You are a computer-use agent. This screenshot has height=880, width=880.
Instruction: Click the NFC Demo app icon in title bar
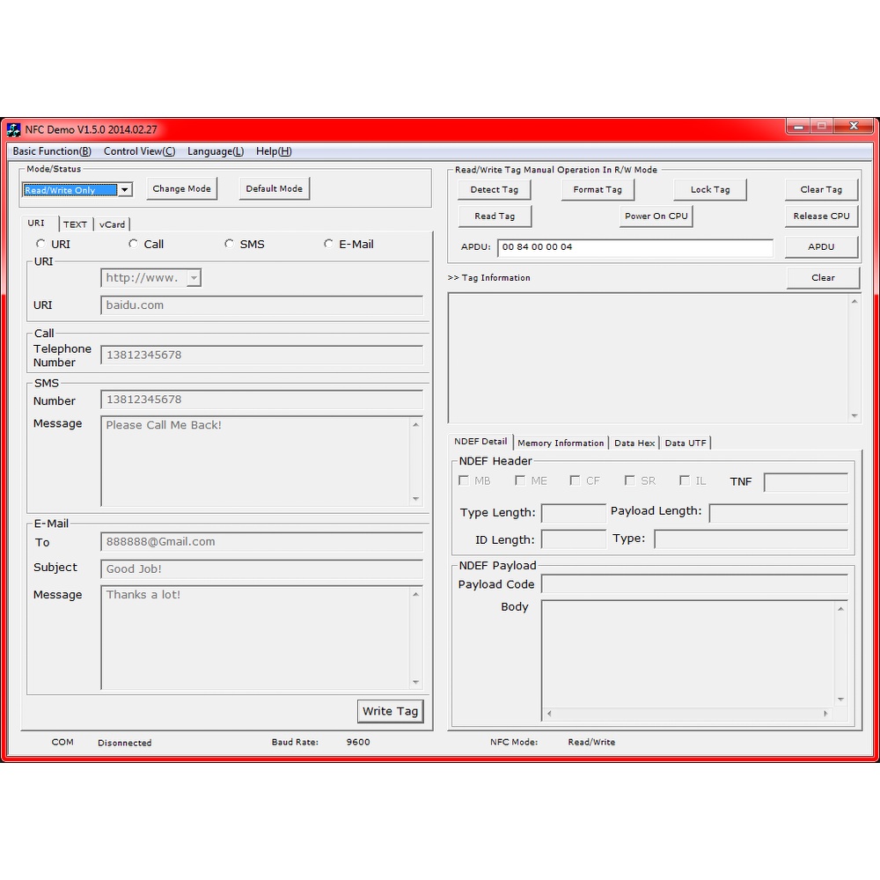13,129
